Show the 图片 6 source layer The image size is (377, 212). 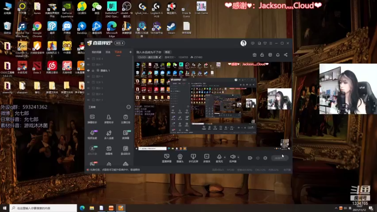[88, 76]
